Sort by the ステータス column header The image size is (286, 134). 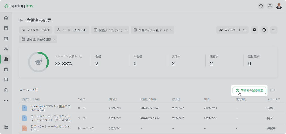click(x=273, y=99)
